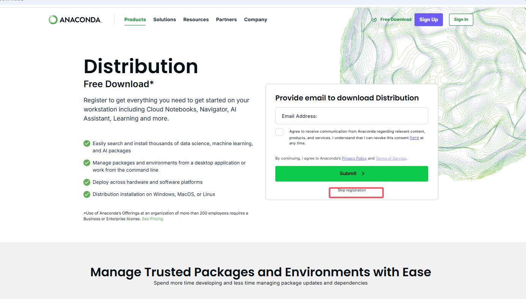Click the 'Manage packages and environments' bullet text
The image size is (526, 299).
pyautogui.click(x=169, y=166)
